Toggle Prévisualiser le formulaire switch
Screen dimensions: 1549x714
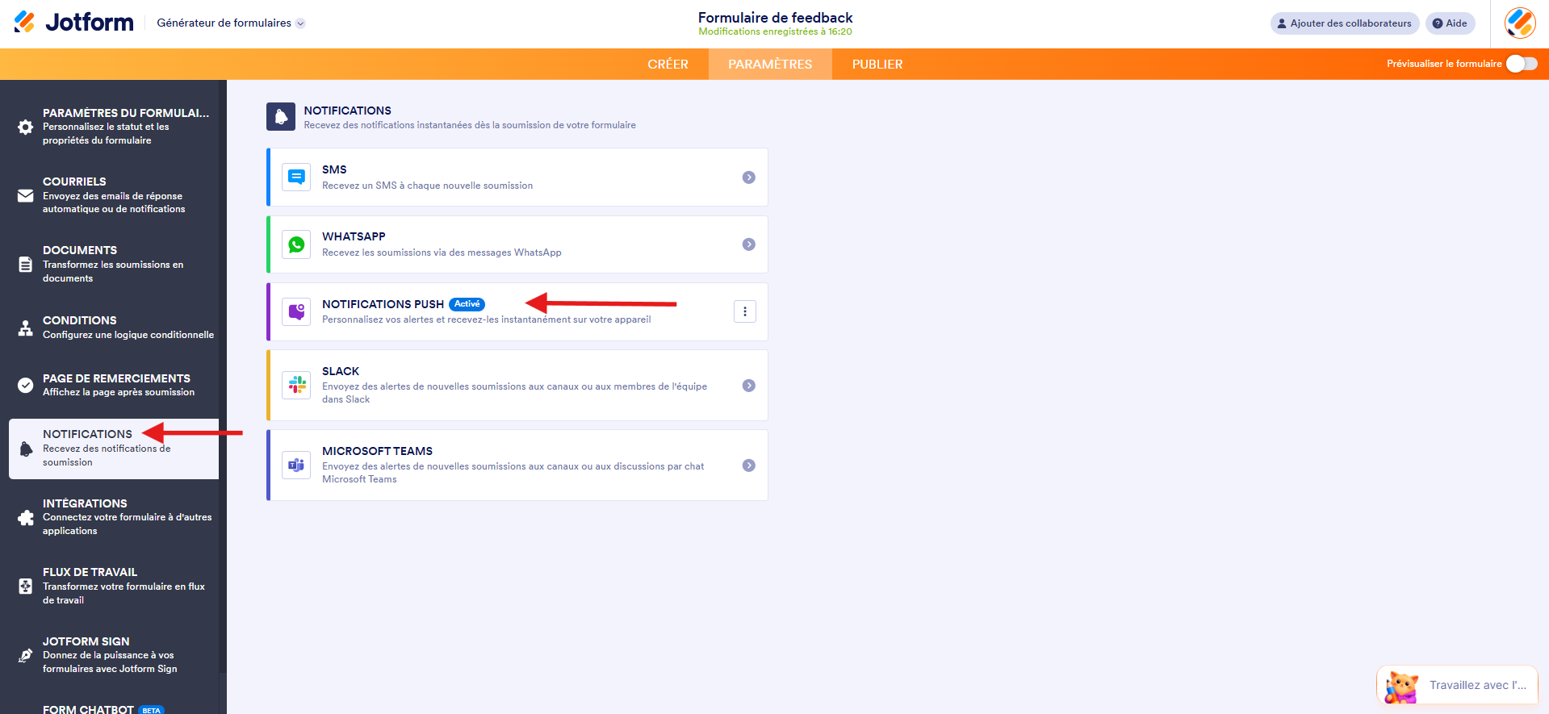(1522, 64)
